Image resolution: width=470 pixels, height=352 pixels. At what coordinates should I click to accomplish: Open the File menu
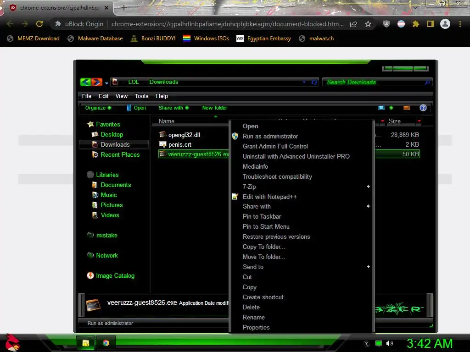[x=86, y=96]
